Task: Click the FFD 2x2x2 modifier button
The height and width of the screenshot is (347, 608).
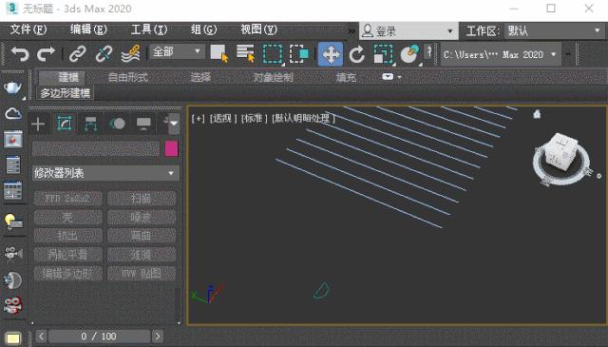Action: (67, 199)
